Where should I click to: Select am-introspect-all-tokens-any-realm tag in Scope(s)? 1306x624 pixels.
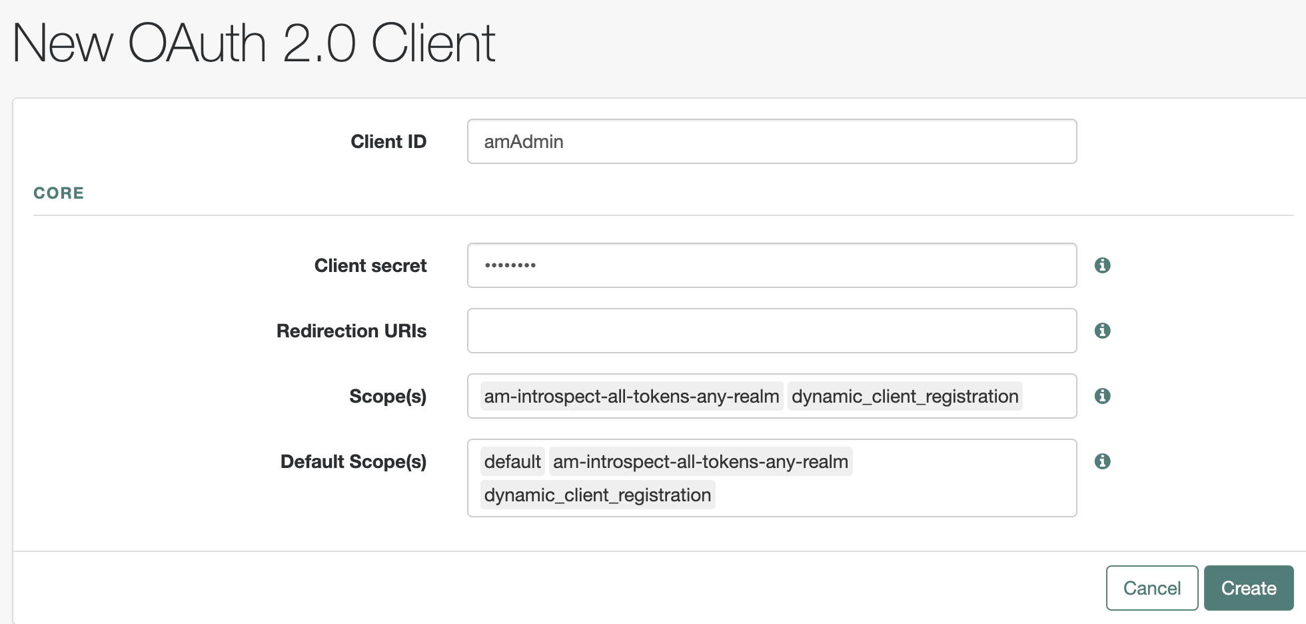tap(631, 396)
